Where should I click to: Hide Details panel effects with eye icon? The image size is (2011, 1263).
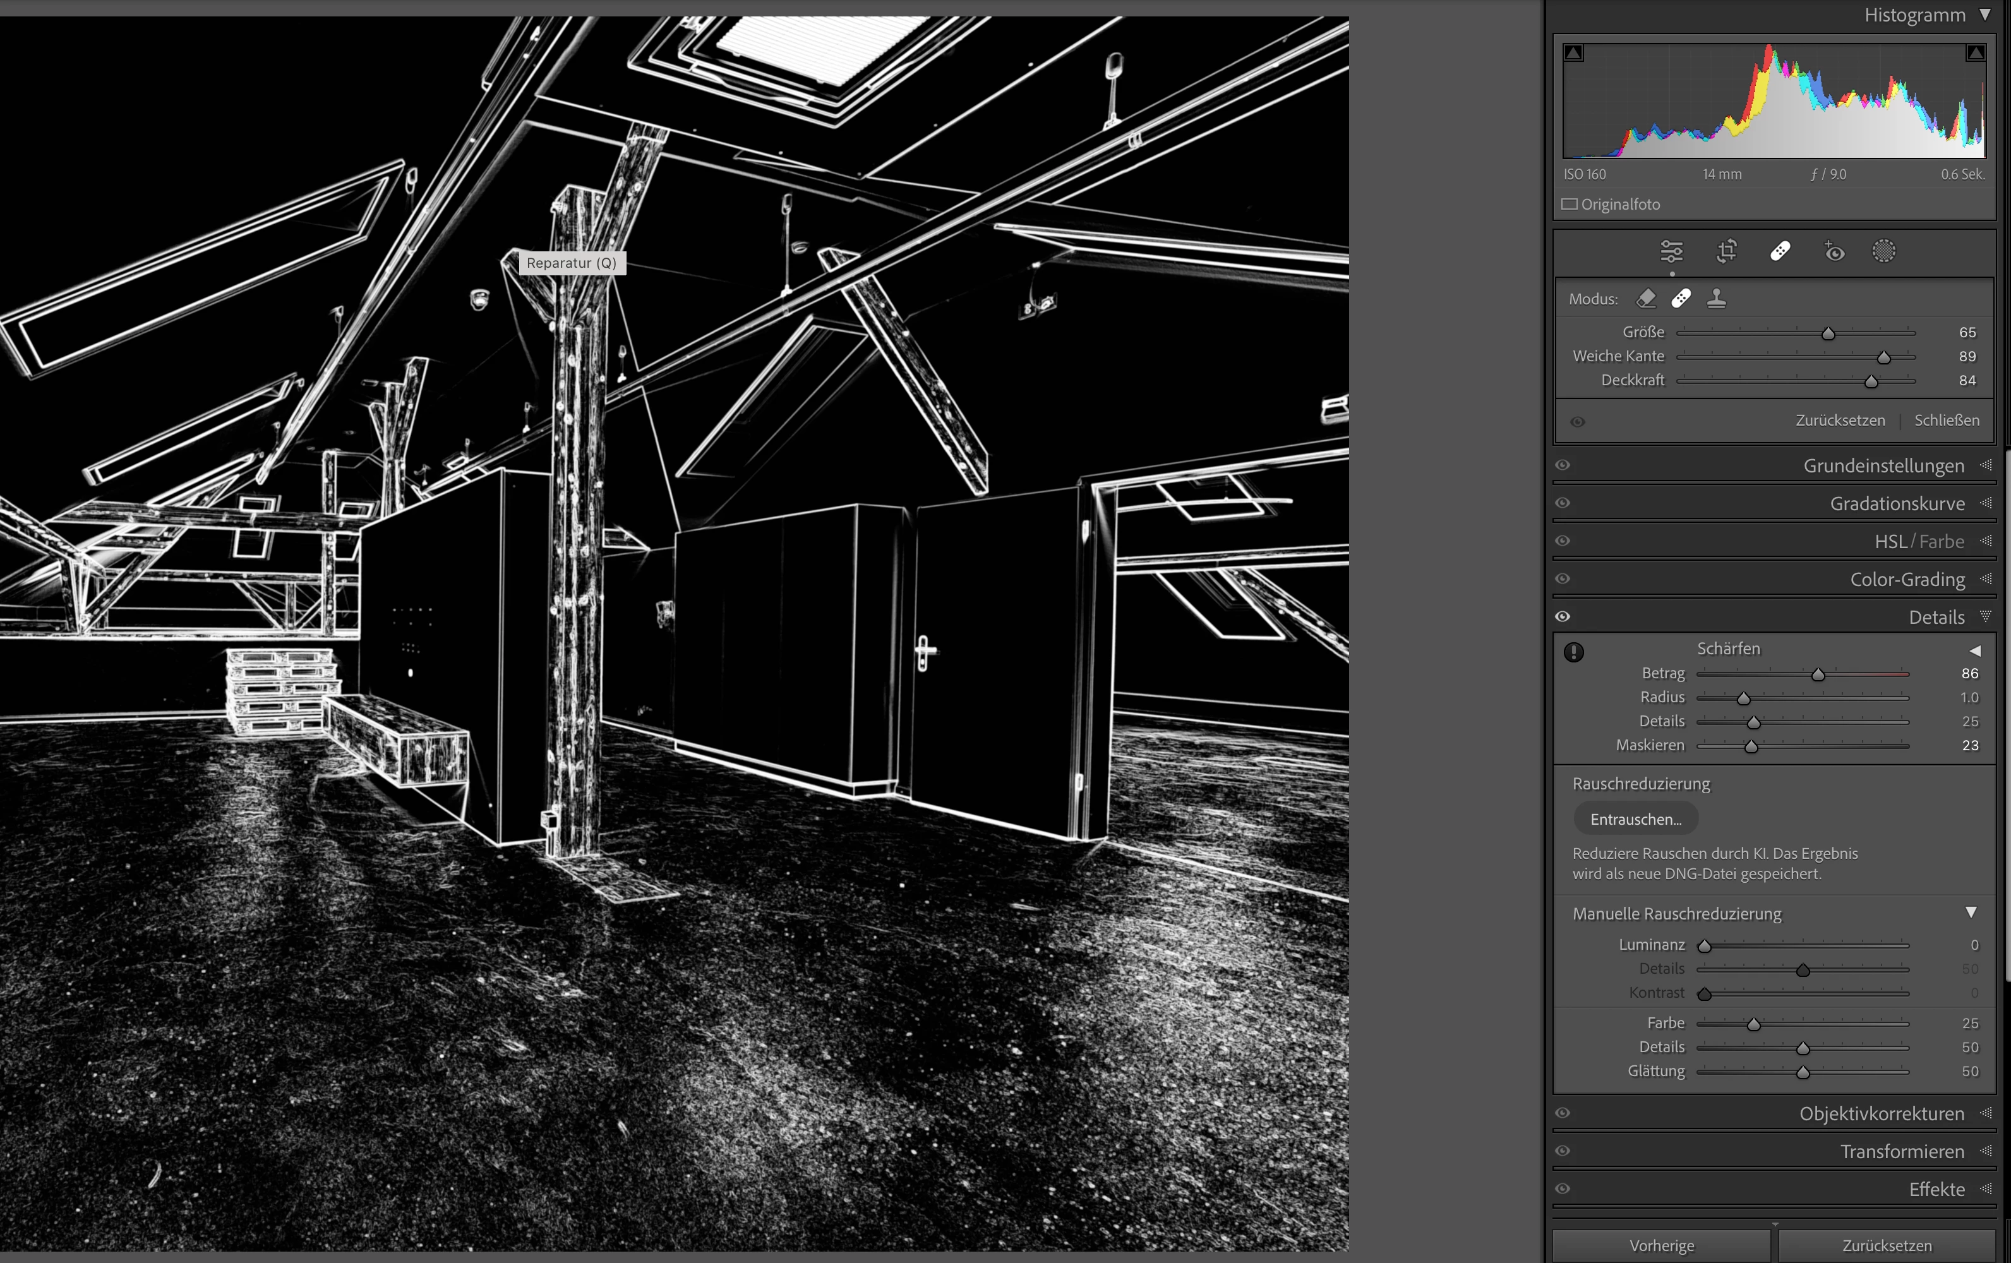(x=1563, y=617)
